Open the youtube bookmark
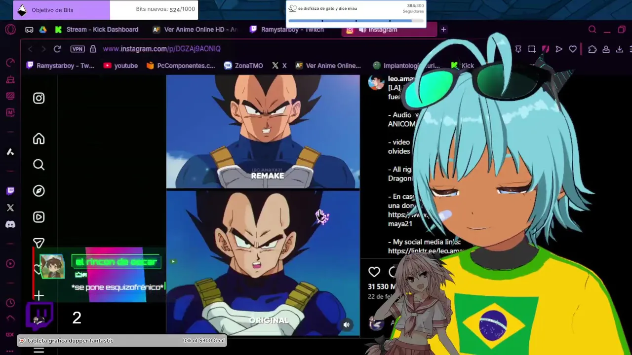 [120, 66]
